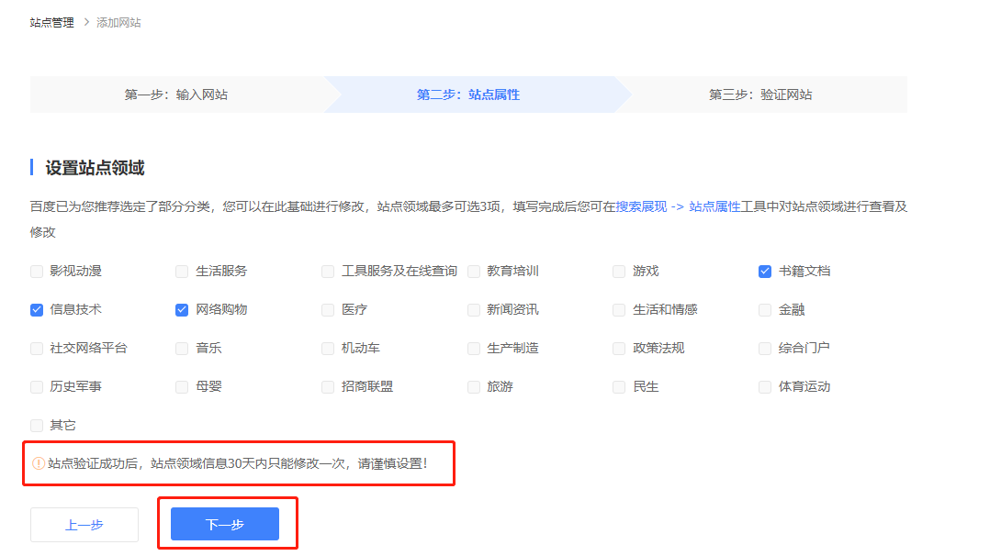Select the 教育培训 category

pyautogui.click(x=474, y=271)
